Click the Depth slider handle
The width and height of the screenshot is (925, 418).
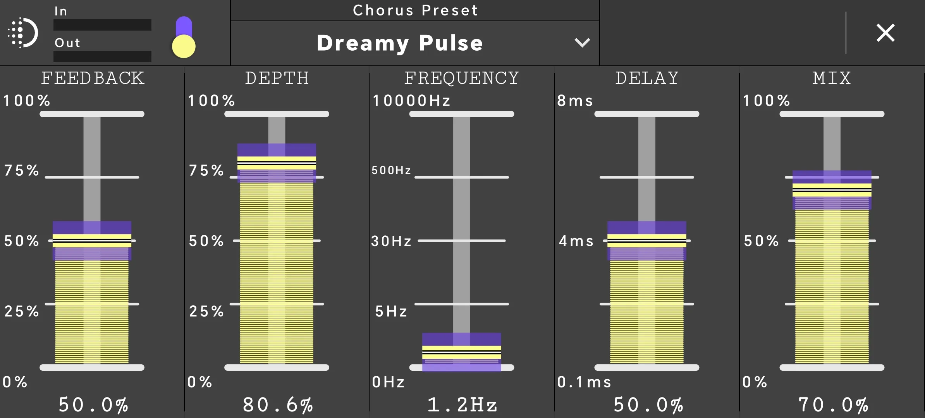click(277, 163)
